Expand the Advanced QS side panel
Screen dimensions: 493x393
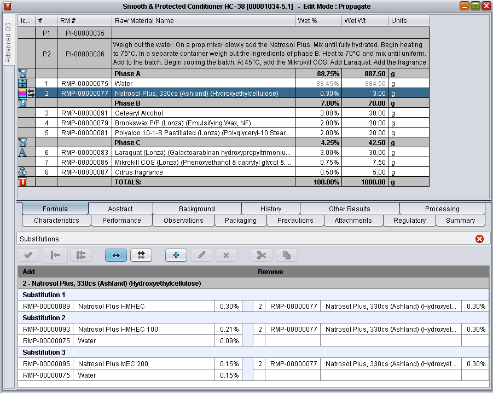8,43
